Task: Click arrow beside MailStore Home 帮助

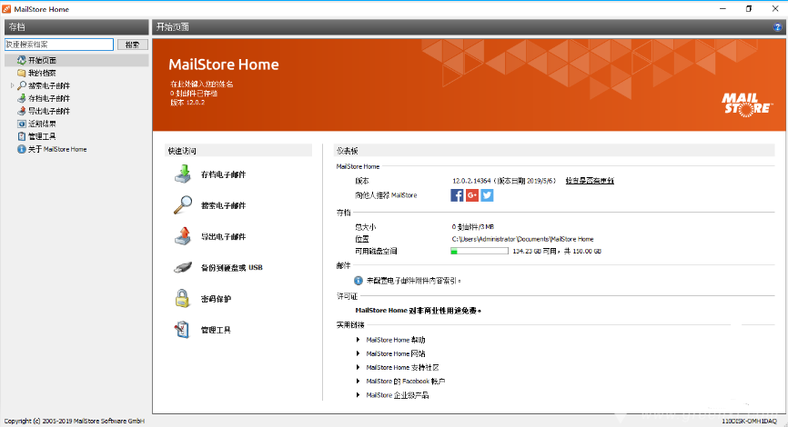Action: click(358, 340)
